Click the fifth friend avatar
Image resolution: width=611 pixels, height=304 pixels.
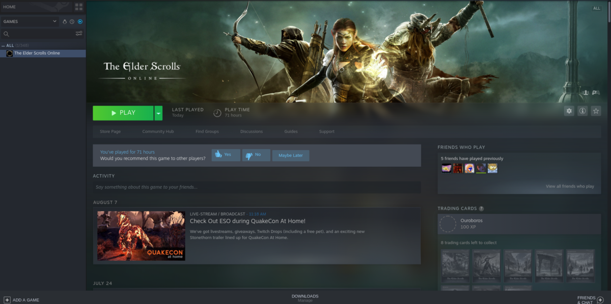(x=492, y=168)
